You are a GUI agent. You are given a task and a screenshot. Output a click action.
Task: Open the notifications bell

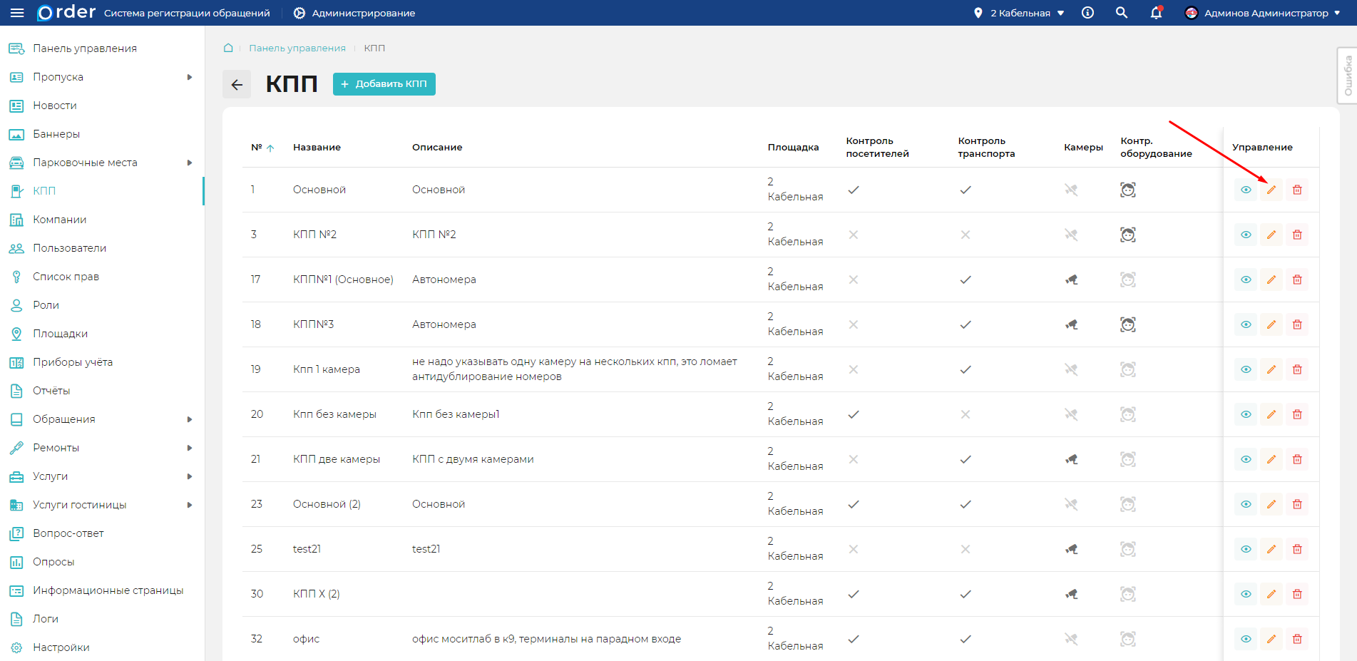1156,13
